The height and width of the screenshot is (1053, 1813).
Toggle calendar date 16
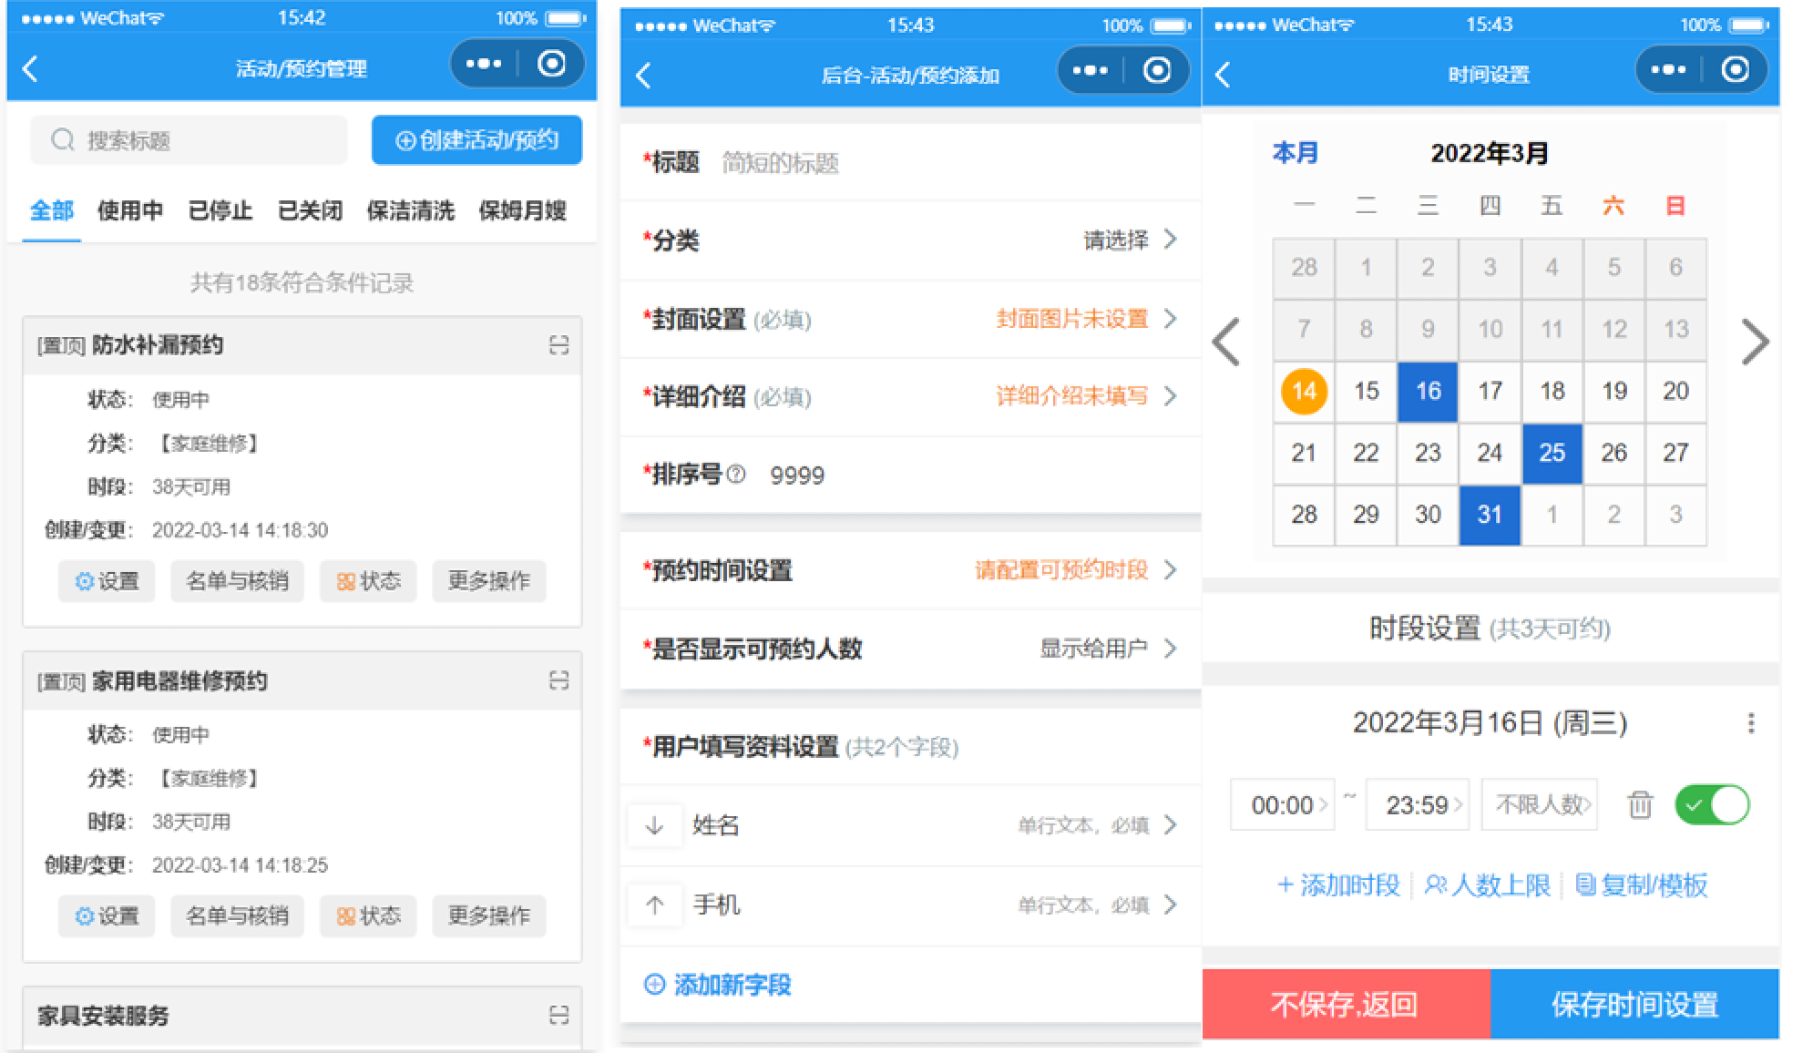click(x=1428, y=392)
